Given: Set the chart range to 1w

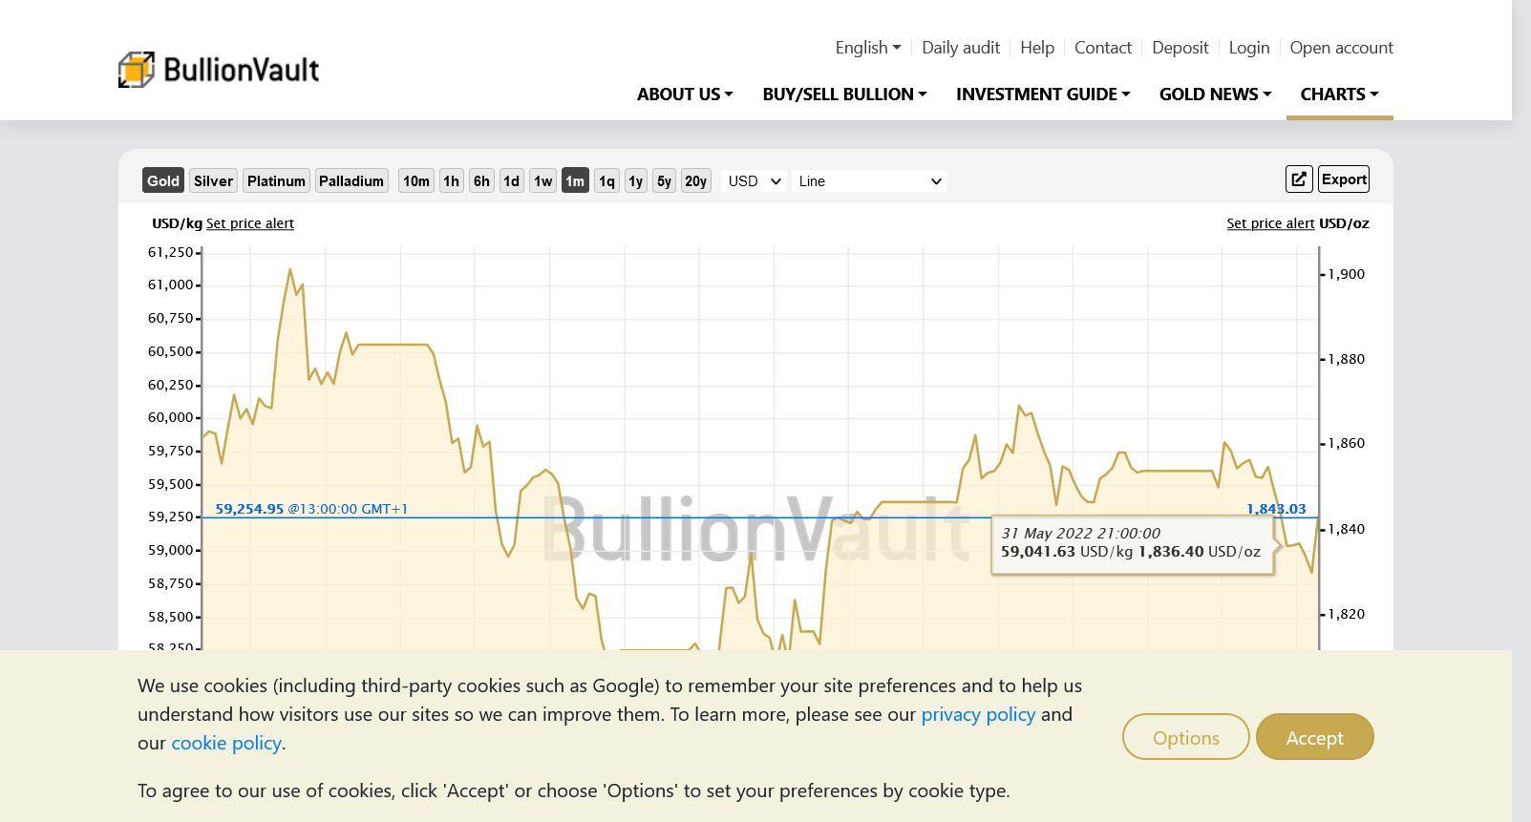Looking at the screenshot, I should pos(543,181).
